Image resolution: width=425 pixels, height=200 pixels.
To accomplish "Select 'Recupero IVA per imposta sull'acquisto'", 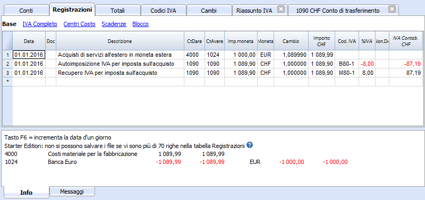I will pyautogui.click(x=120, y=73).
